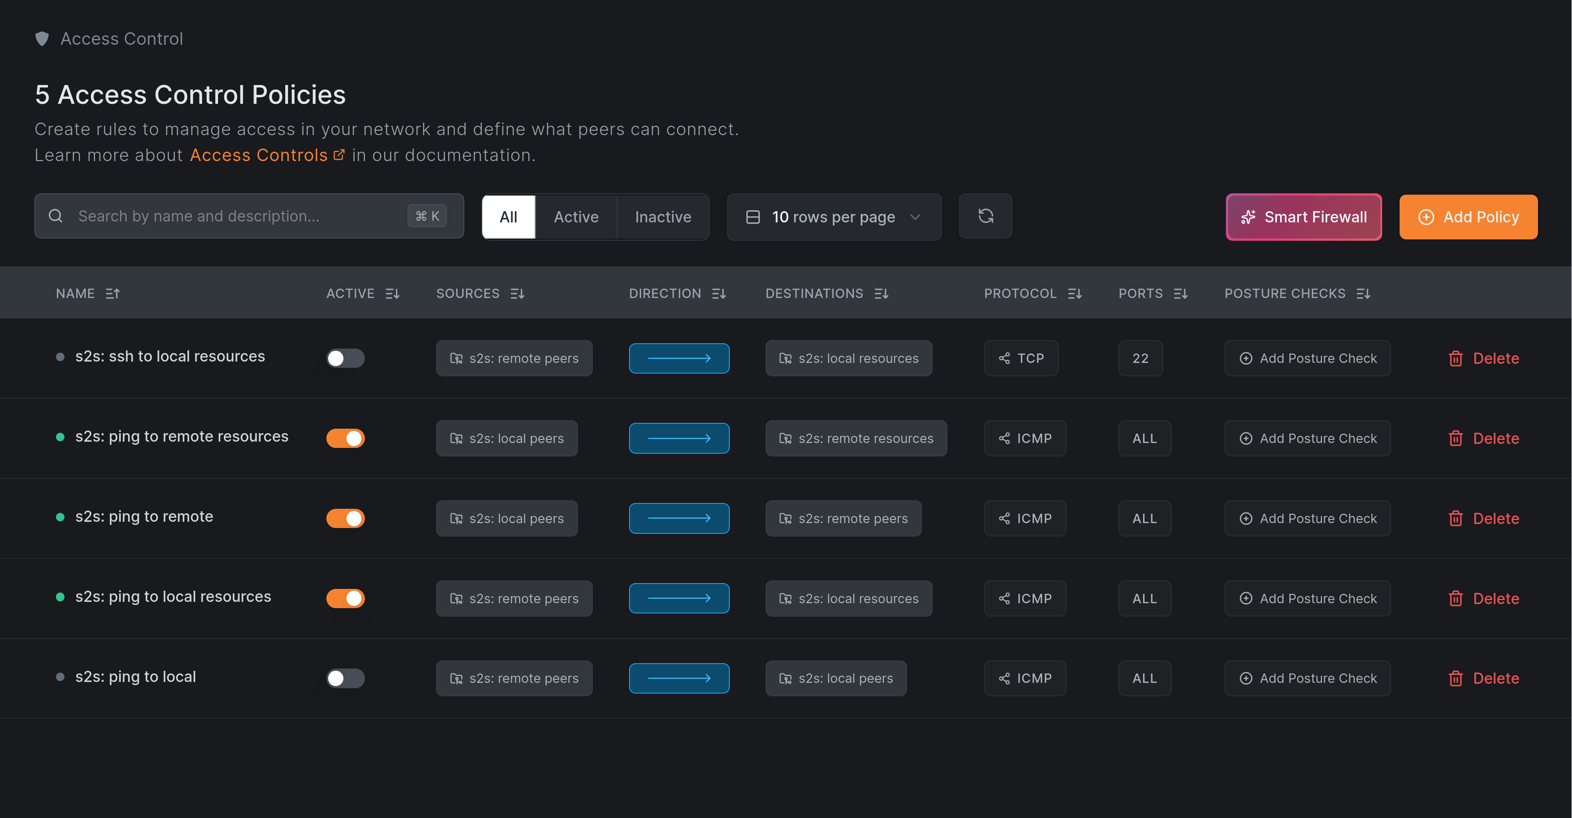This screenshot has height=818, width=1572.
Task: Open the Smart Firewall button
Action: (x=1303, y=217)
